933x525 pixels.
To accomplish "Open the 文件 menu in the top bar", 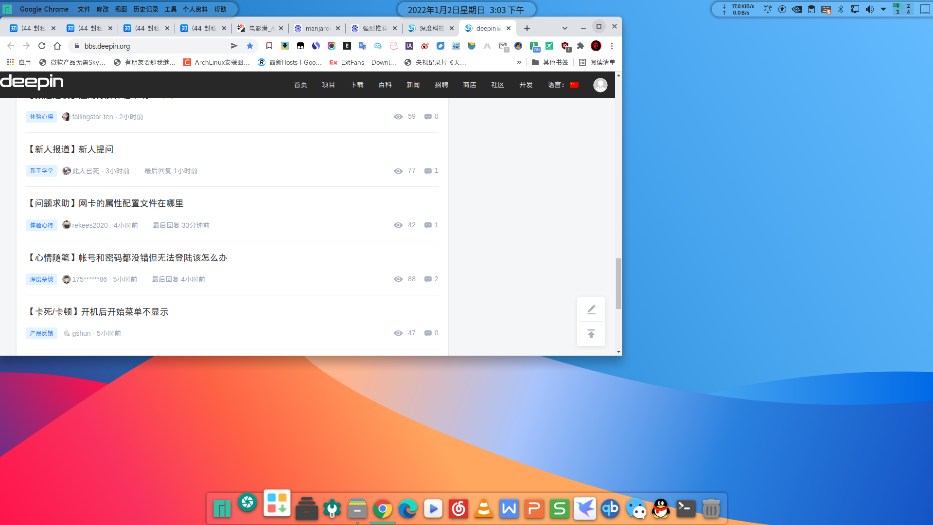I will (x=84, y=9).
